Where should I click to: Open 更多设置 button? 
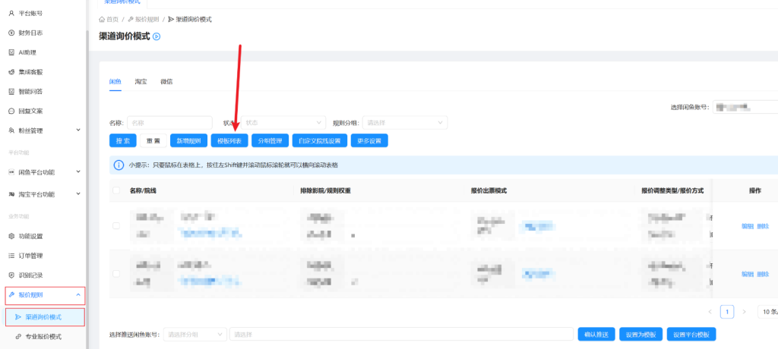pyautogui.click(x=369, y=141)
